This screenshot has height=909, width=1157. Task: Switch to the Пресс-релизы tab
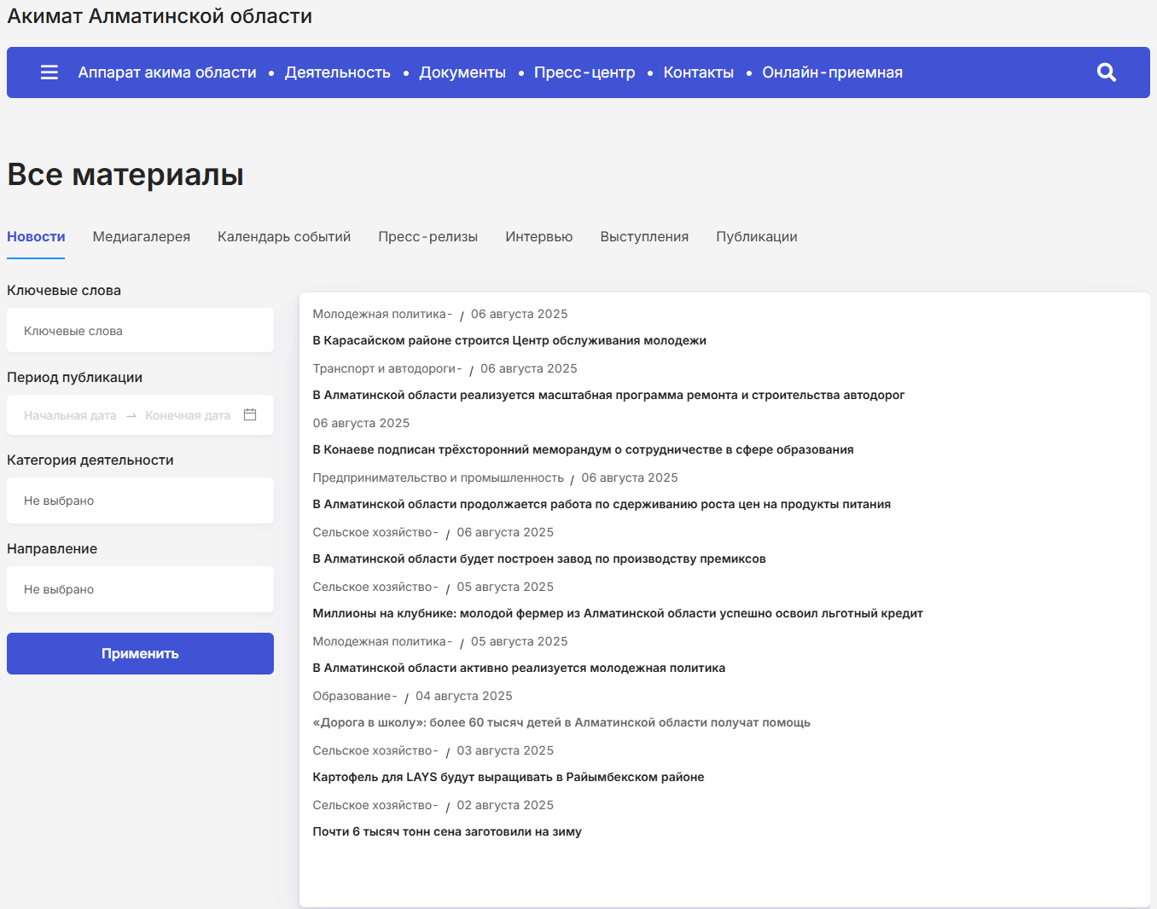point(428,237)
